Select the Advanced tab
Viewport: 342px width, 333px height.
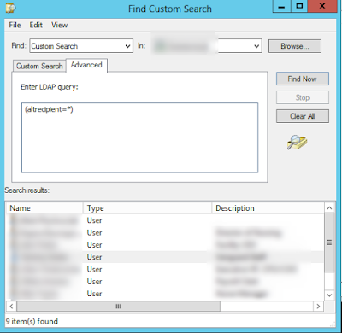pyautogui.click(x=86, y=65)
